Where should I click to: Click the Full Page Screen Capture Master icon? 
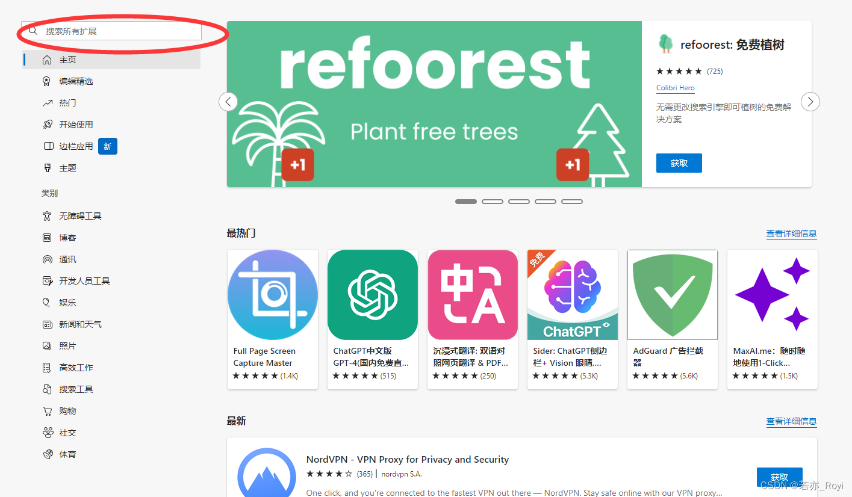tap(273, 295)
